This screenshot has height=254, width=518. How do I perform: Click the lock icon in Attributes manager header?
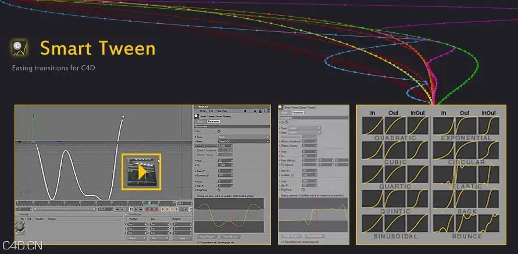click(260, 111)
